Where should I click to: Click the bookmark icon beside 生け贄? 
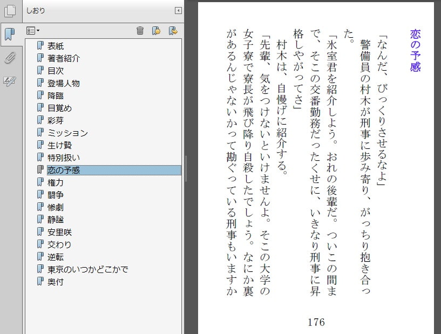click(40, 145)
